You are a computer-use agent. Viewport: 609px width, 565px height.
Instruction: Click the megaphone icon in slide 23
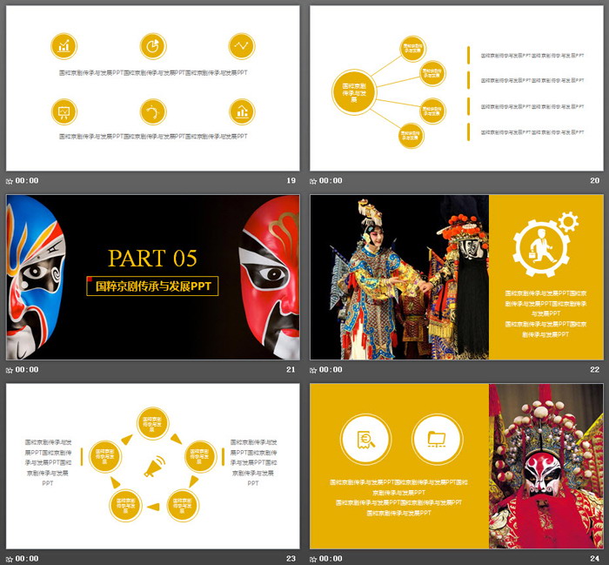153,467
